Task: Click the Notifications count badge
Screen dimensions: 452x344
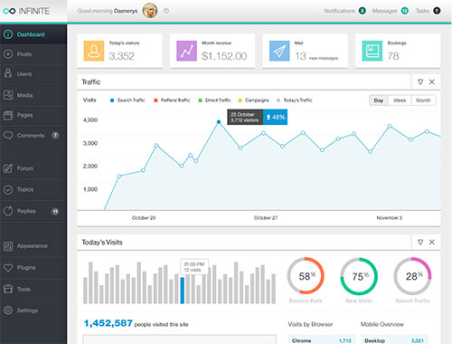Action: click(x=363, y=11)
